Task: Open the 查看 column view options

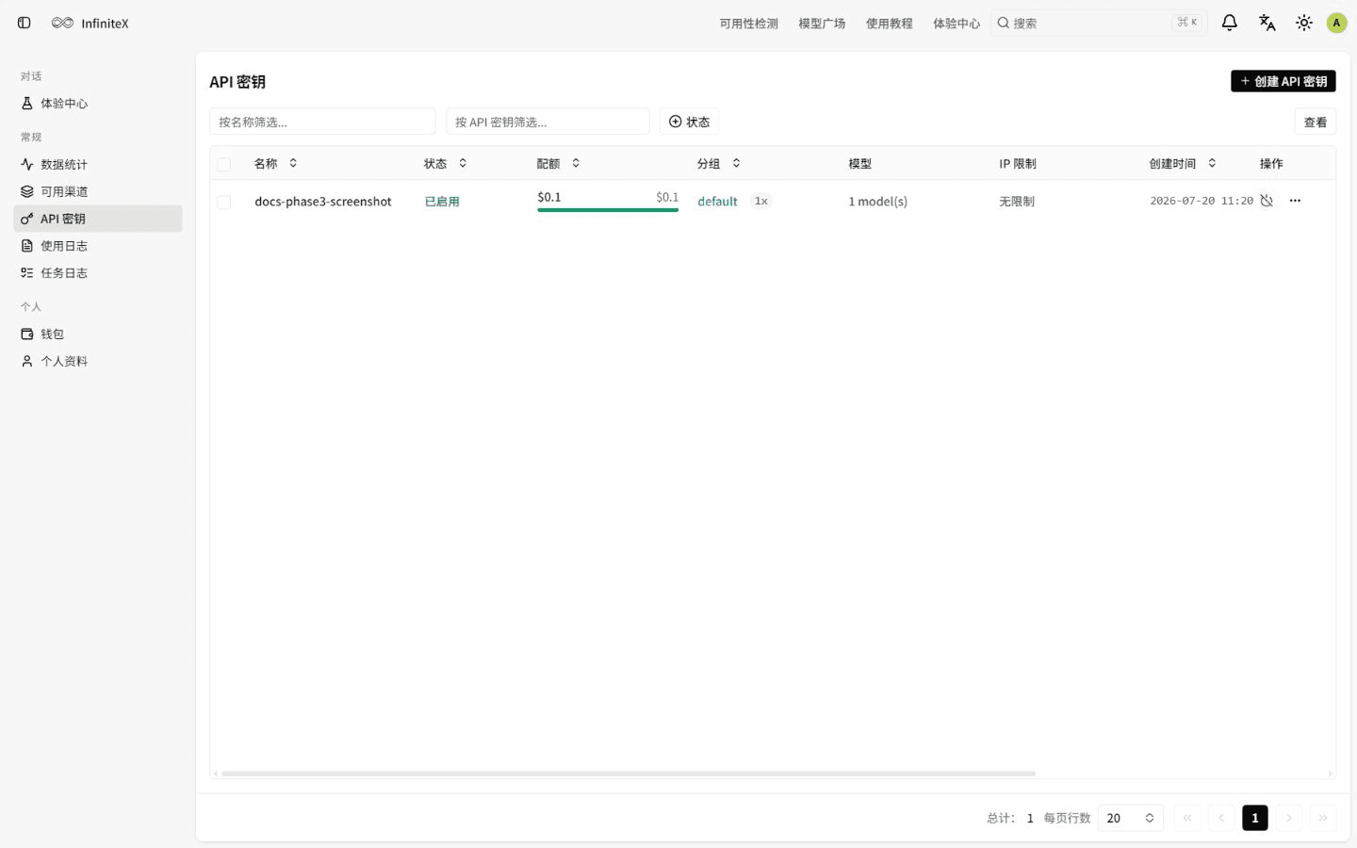Action: click(x=1315, y=122)
